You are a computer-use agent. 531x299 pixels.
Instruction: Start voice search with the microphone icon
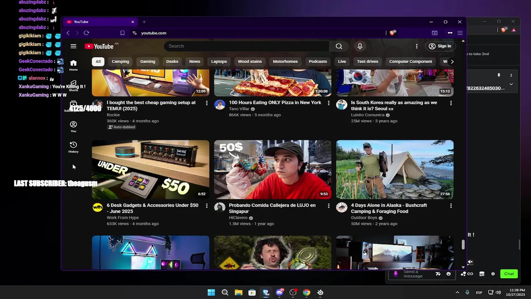tap(360, 46)
